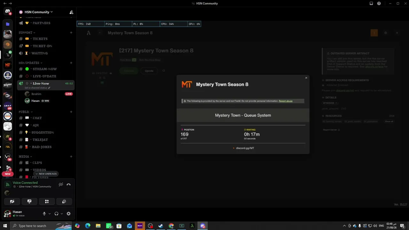Viewport: 409px width, 230px height.
Task: Open Hasan's user profile panel
Action: point(22,214)
